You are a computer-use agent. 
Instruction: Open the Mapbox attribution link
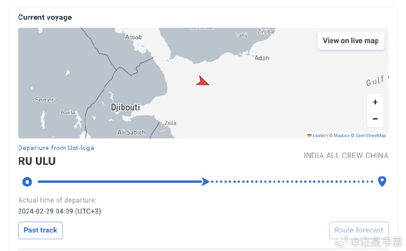click(x=341, y=135)
